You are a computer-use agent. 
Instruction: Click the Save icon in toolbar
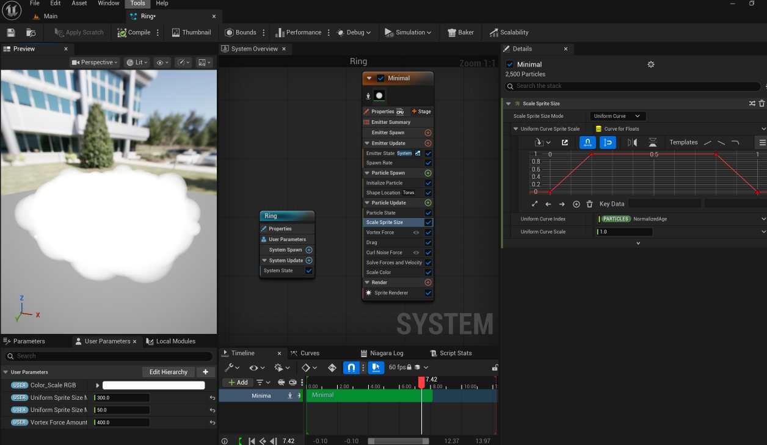[11, 32]
